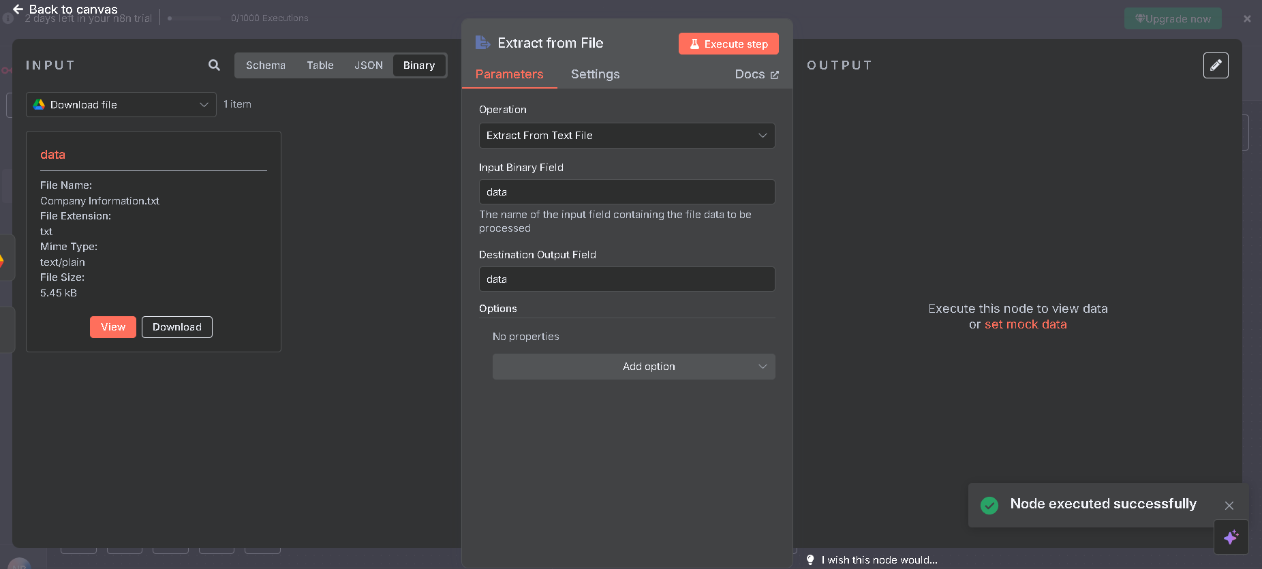Click the Extract from File node icon

click(x=482, y=43)
